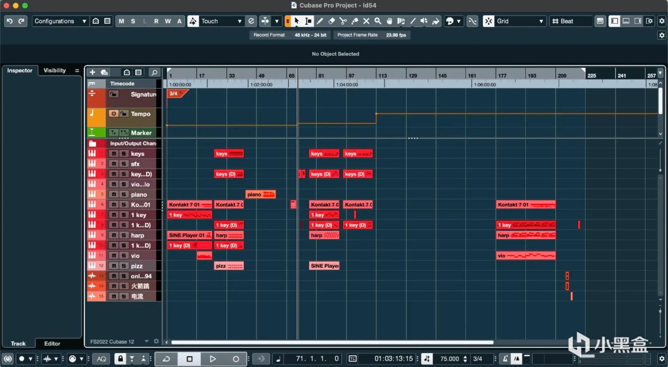Select the Range Selection tool
Image resolution: width=668 pixels, height=367 pixels.
tap(308, 21)
